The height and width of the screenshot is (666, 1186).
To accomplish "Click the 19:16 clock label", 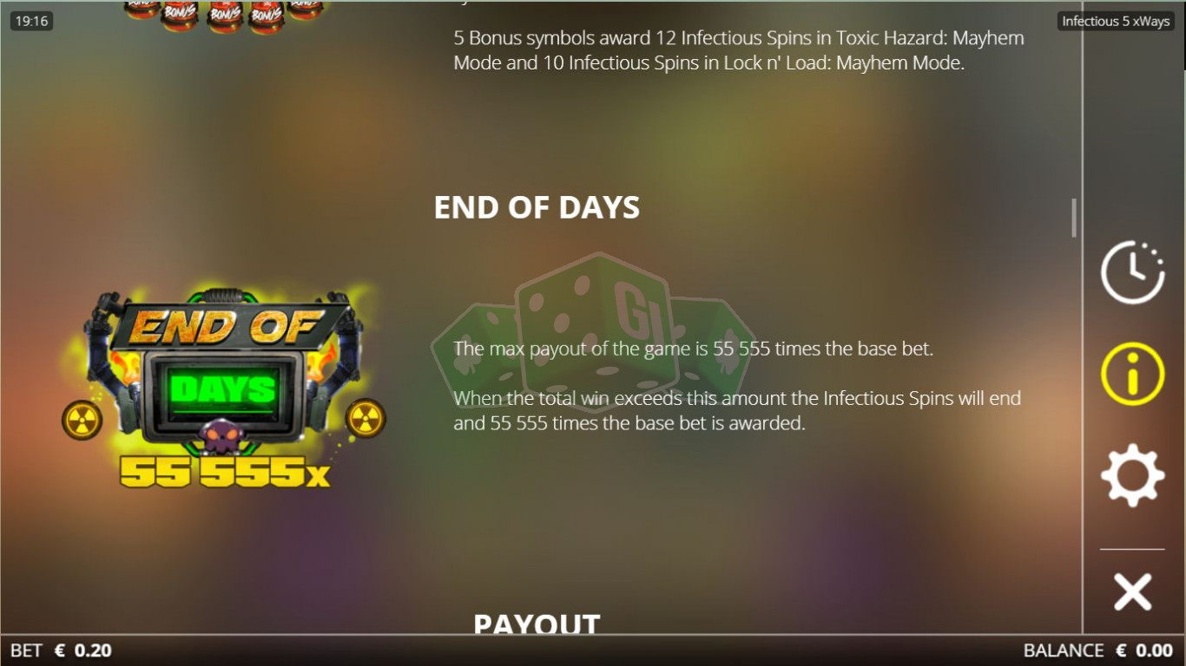I will (32, 21).
